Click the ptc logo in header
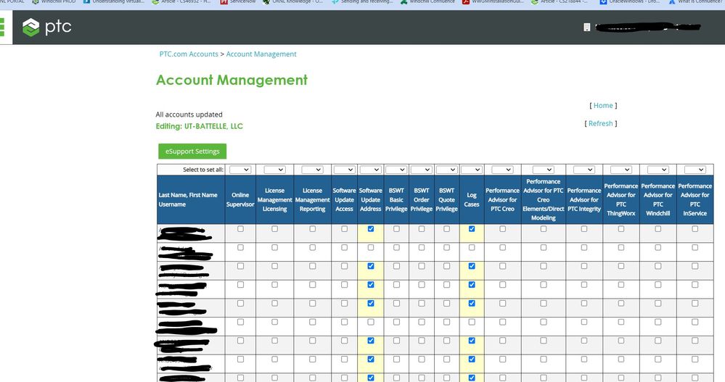Screen dimensions: 725x382 point(46,28)
